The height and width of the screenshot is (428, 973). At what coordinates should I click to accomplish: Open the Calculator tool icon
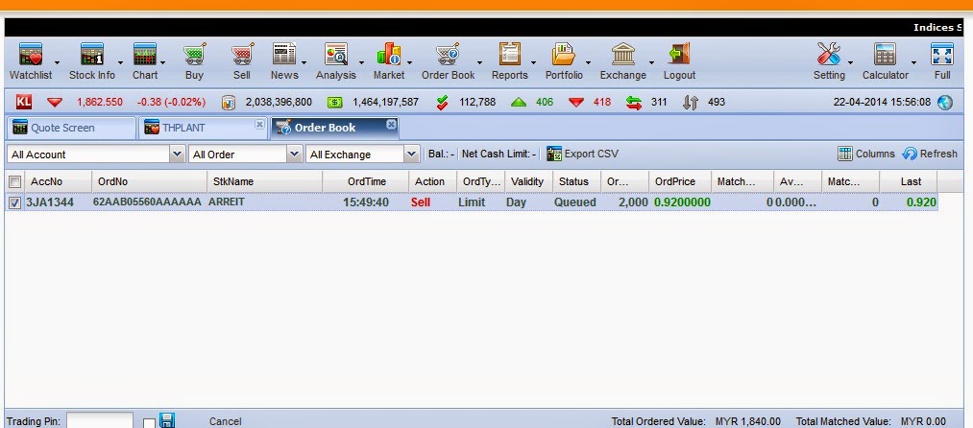click(885, 55)
